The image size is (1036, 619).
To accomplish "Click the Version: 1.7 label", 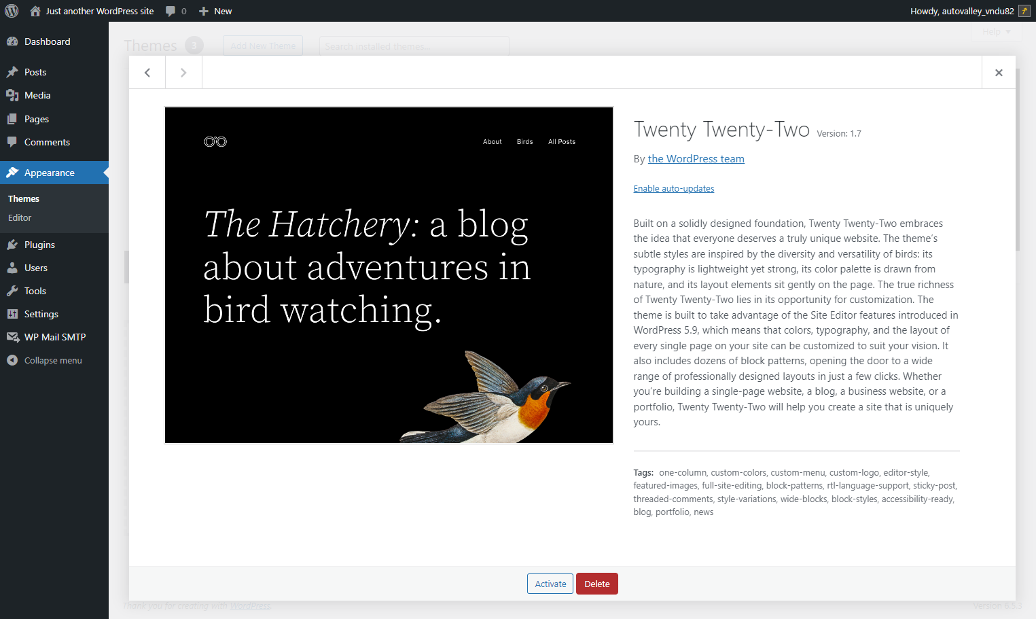I will click(x=839, y=134).
